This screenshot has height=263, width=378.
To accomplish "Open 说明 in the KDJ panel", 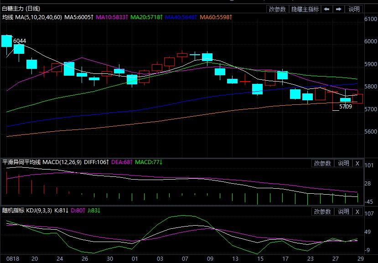I will pos(343,211).
